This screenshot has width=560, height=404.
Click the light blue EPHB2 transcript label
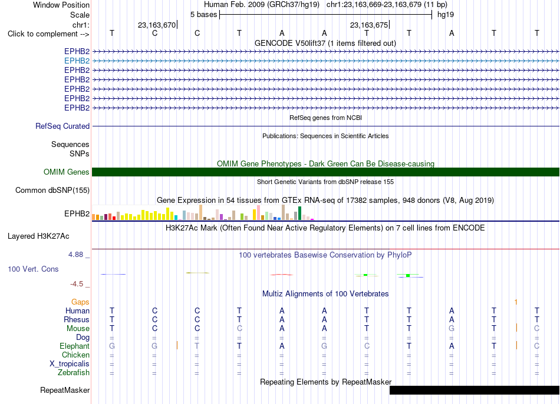click(x=77, y=61)
